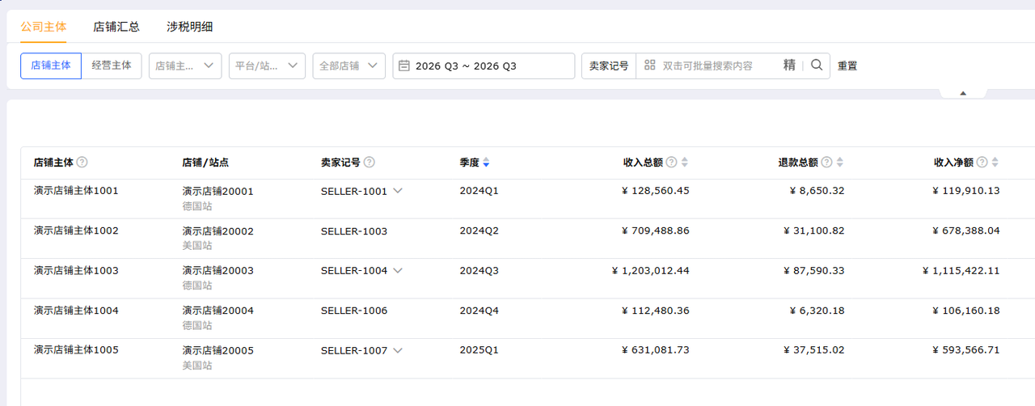The height and width of the screenshot is (406, 1035).
Task: Click store name 演示店铺20004
Action: [x=218, y=311]
